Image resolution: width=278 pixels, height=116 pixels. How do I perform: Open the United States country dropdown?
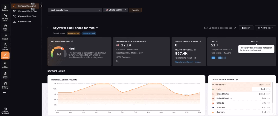(116, 10)
